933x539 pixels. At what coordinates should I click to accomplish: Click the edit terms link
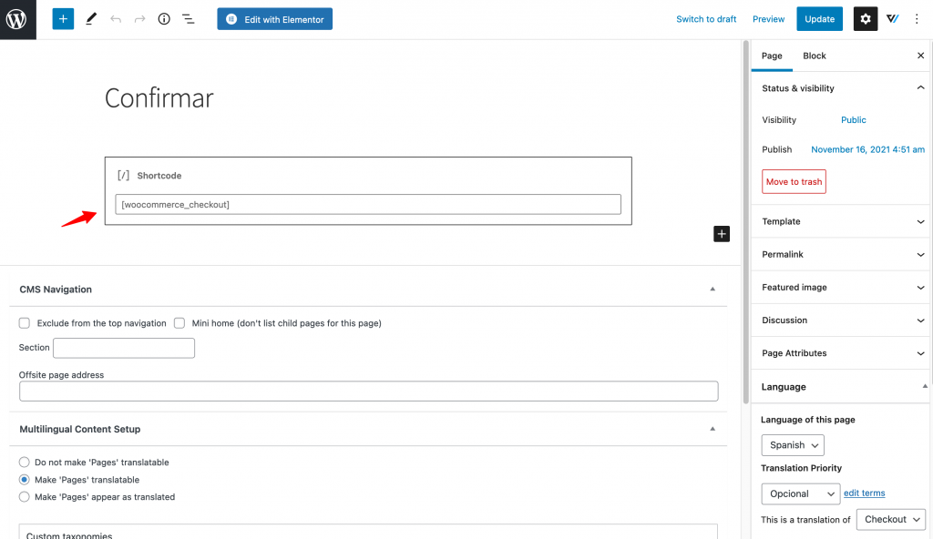point(864,493)
